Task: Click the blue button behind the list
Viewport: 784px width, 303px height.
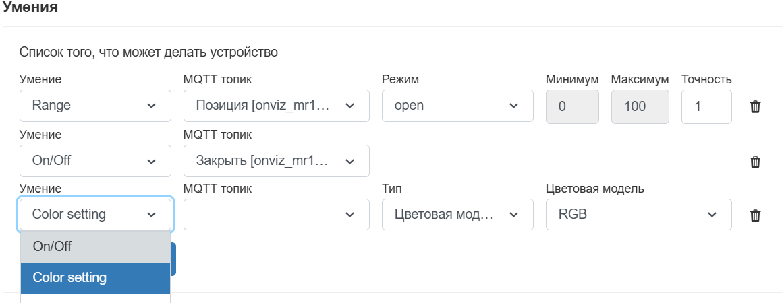Action: [173, 259]
